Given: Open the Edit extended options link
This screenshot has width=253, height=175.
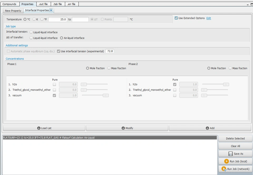Looking at the screenshot, I should pyautogui.click(x=209, y=18).
